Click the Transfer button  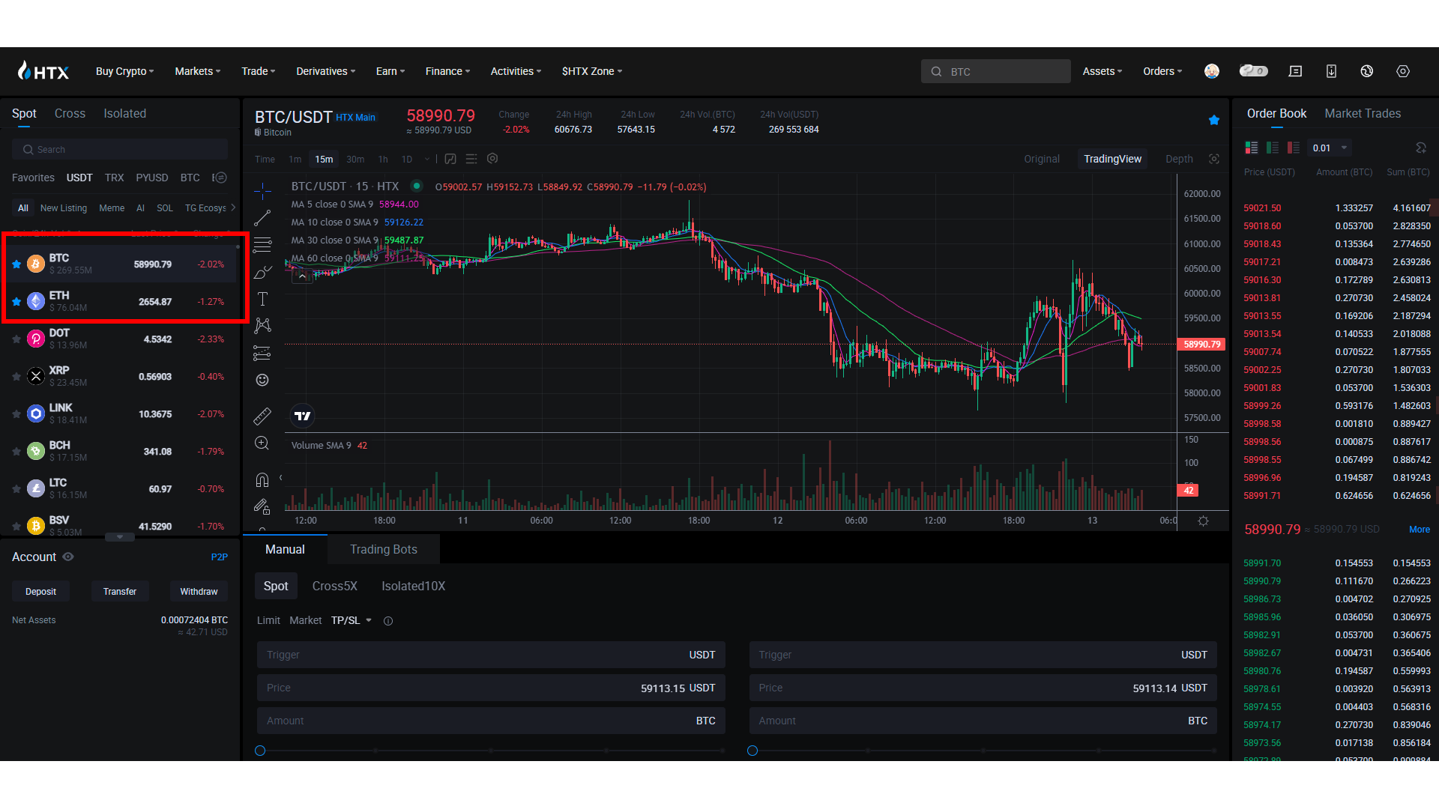pos(120,591)
